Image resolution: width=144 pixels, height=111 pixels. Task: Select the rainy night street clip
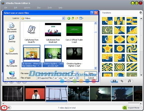tap(79, 94)
